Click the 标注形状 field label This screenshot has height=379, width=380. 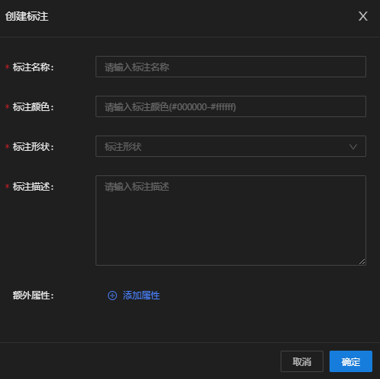(33, 147)
